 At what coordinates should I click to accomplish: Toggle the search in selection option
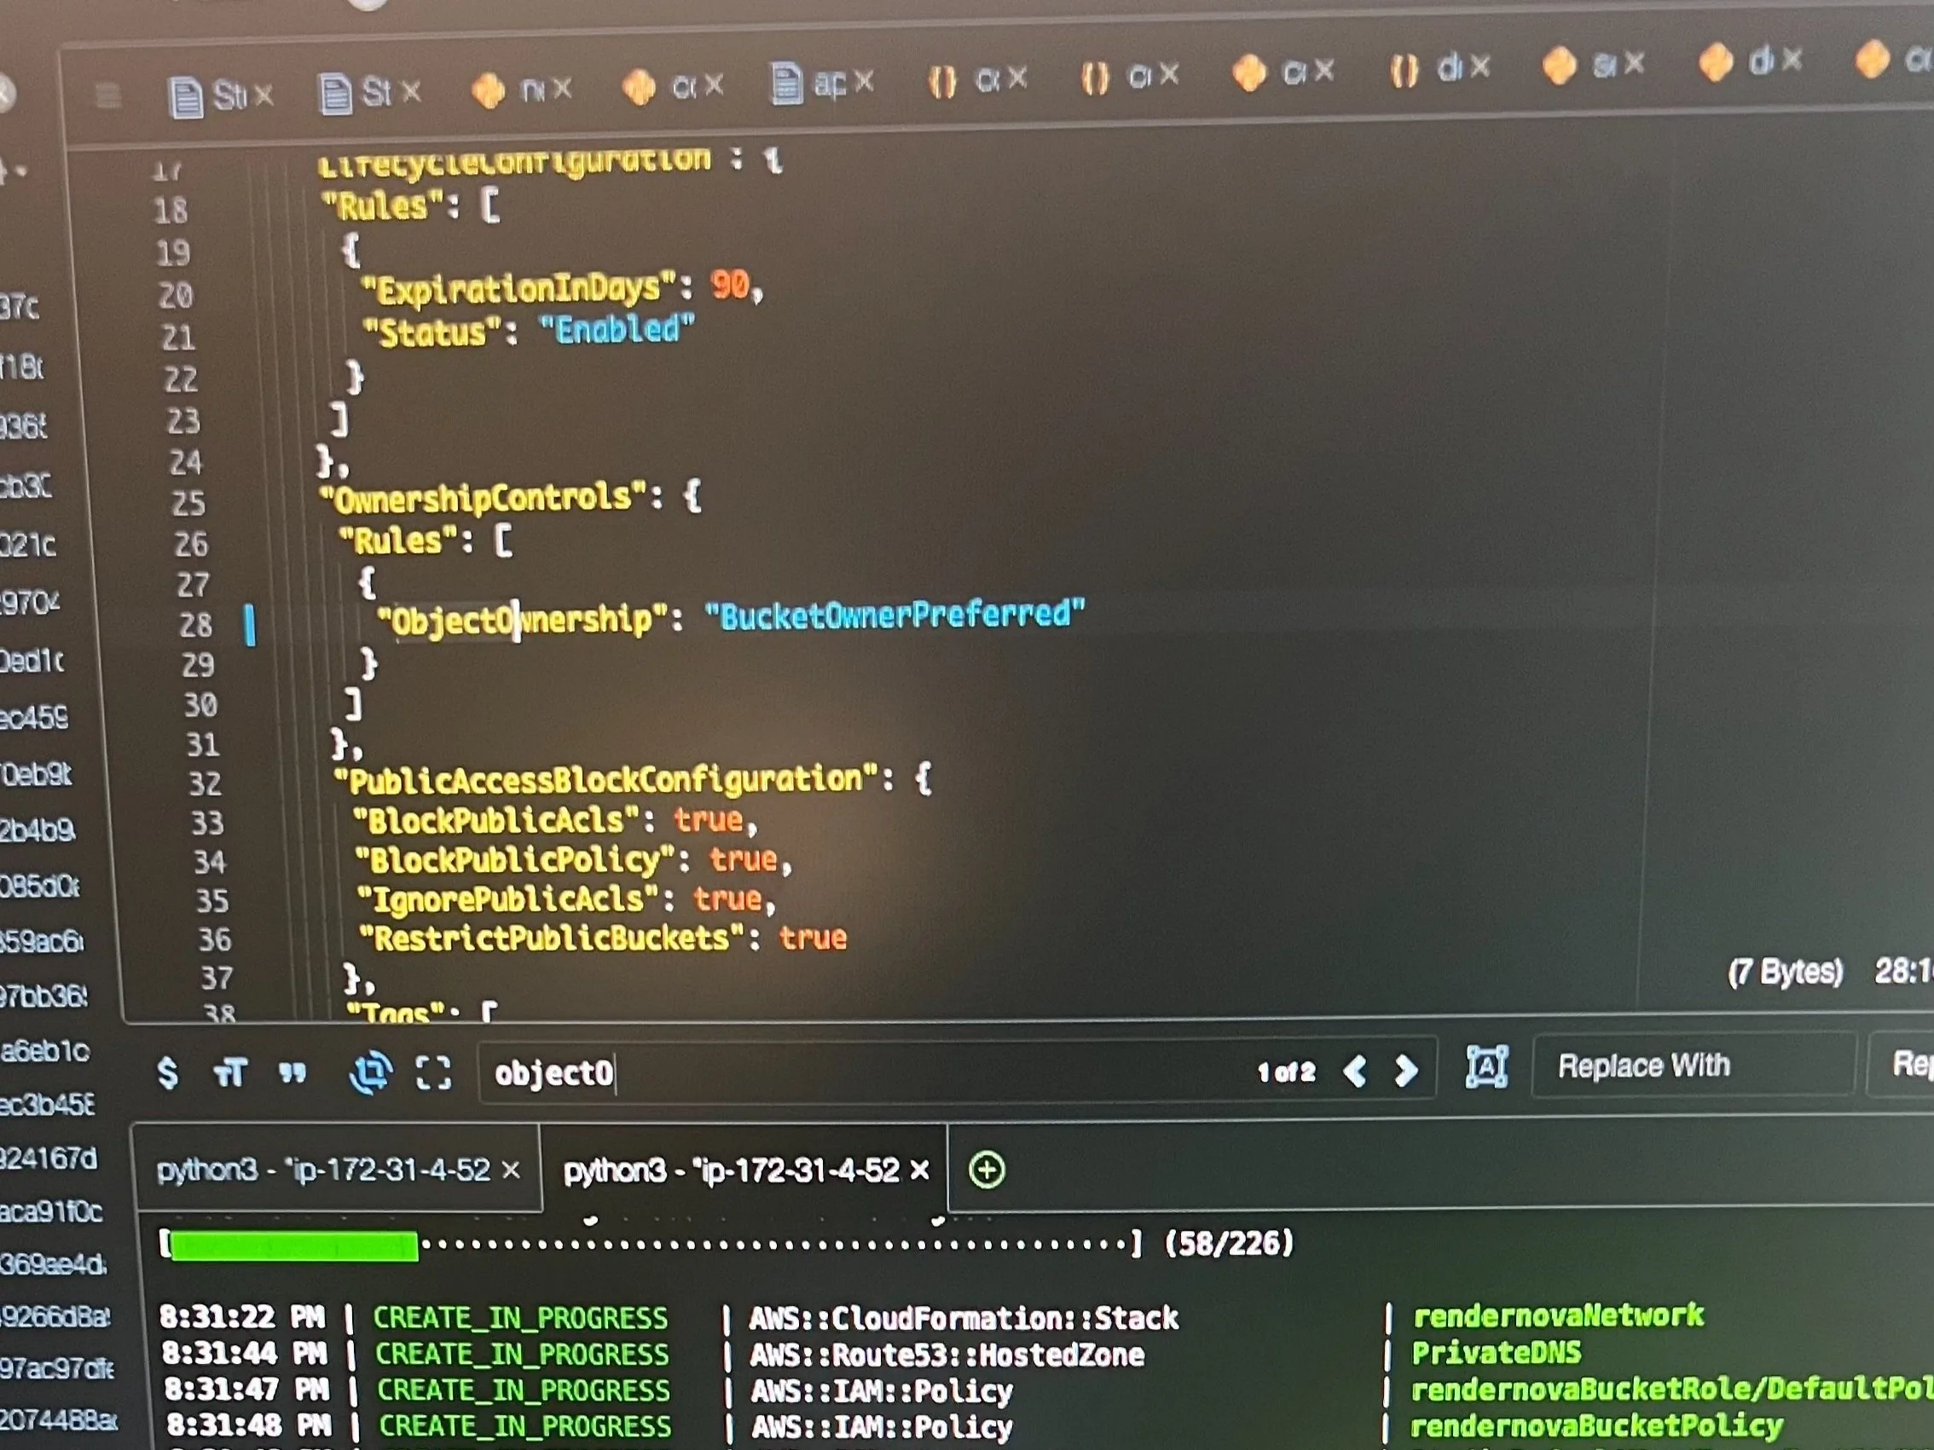pos(434,1072)
